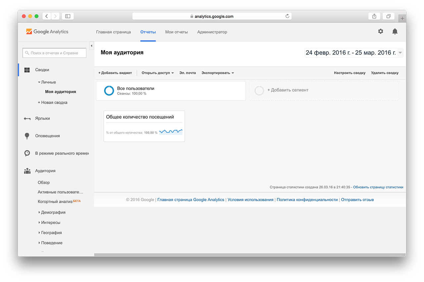Screen dimensions: 424x282
Task: Click the real-time clock icon
Action: (27, 153)
